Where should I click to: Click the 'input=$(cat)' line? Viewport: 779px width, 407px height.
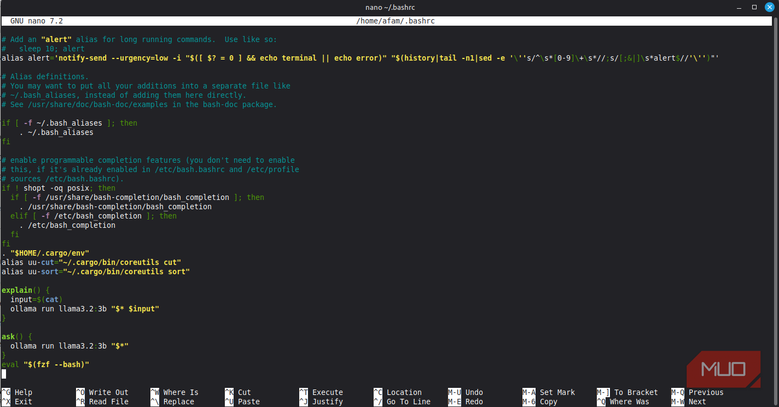[x=37, y=299]
